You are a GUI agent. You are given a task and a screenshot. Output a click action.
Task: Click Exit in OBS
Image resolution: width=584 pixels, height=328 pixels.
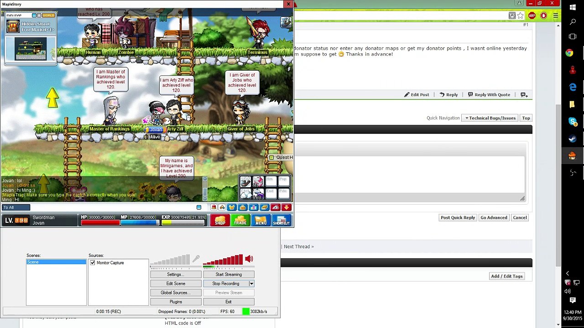tap(229, 302)
